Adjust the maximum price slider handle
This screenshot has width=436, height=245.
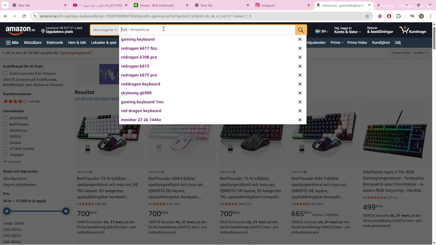click(66, 211)
